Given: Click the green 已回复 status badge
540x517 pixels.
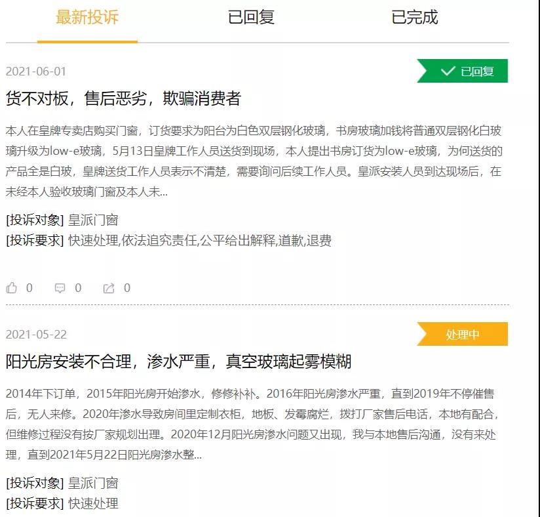Looking at the screenshot, I should point(462,71).
